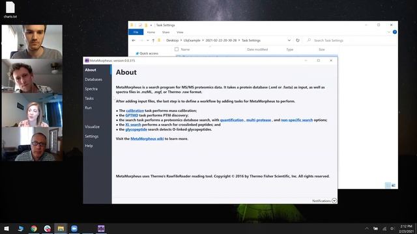Screen dimensions: 417x234
Task: Open Explorer recent locations dropdown arrow
Action: pos(148,40)
